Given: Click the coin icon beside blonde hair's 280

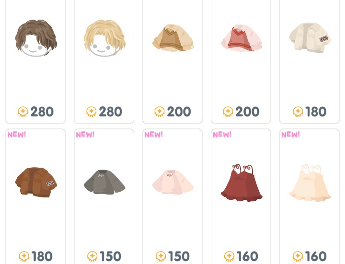Looking at the screenshot, I should click(x=92, y=112).
